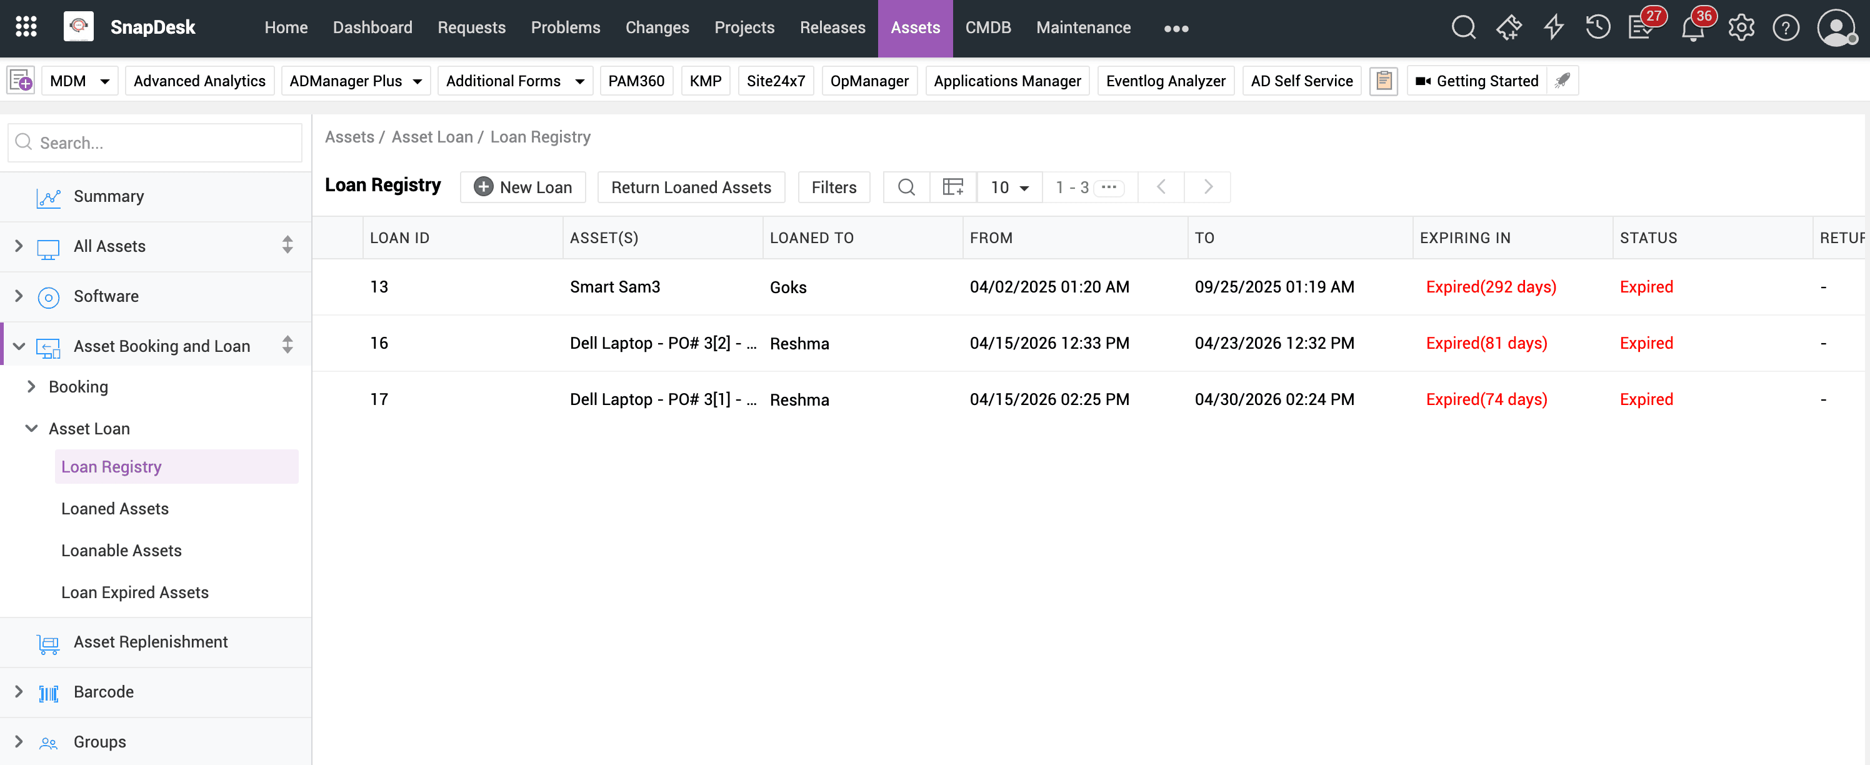Create a New Loan
The width and height of the screenshot is (1870, 765).
pos(522,187)
